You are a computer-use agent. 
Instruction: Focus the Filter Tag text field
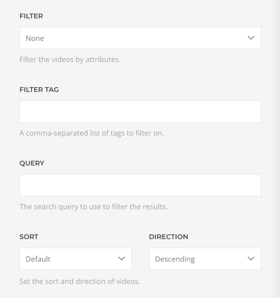[140, 111]
